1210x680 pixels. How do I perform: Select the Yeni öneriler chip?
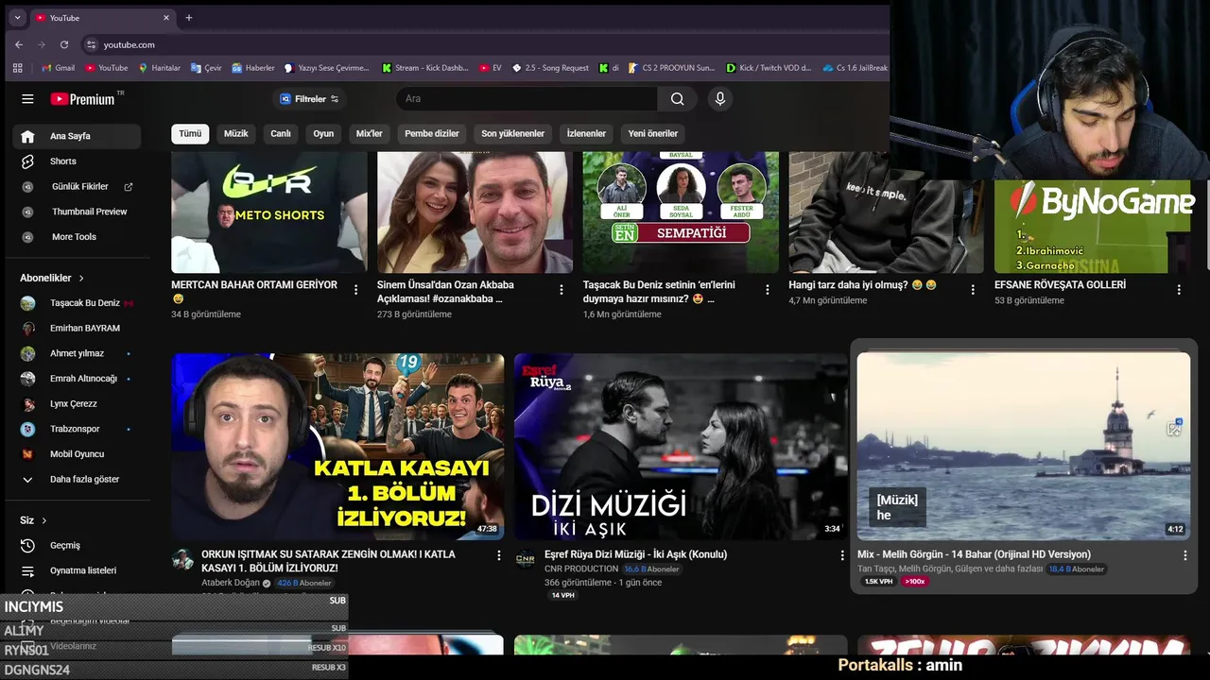point(653,133)
